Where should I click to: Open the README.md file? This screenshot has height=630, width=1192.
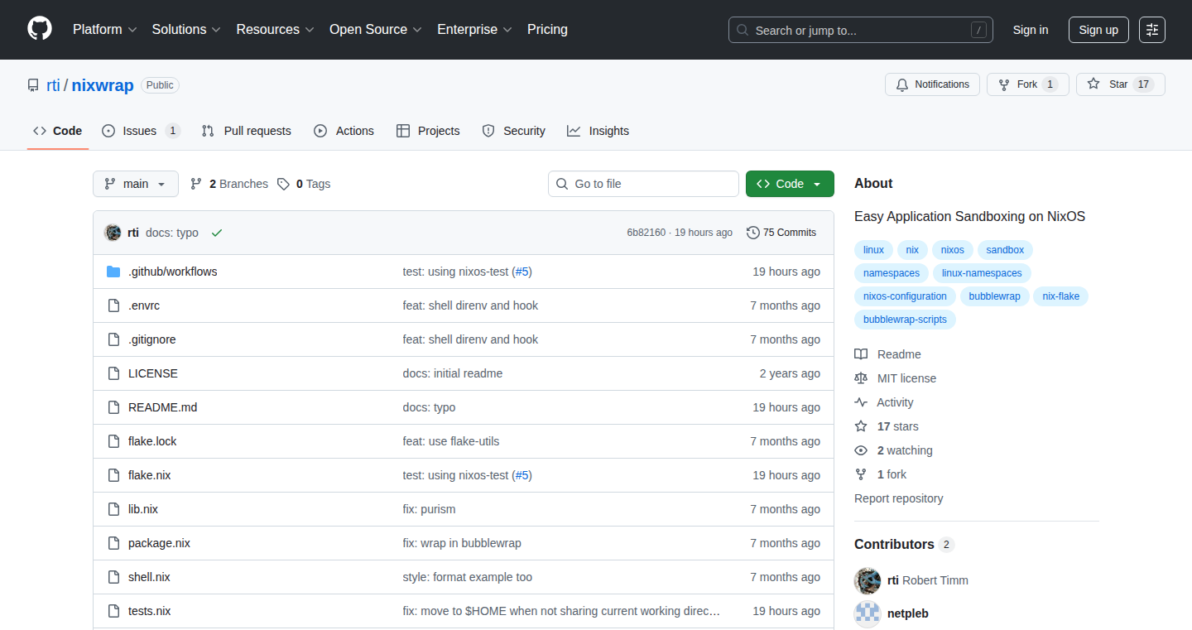(162, 407)
